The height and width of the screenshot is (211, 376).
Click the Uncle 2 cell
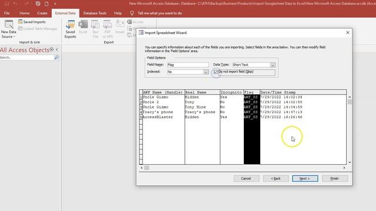pos(163,102)
